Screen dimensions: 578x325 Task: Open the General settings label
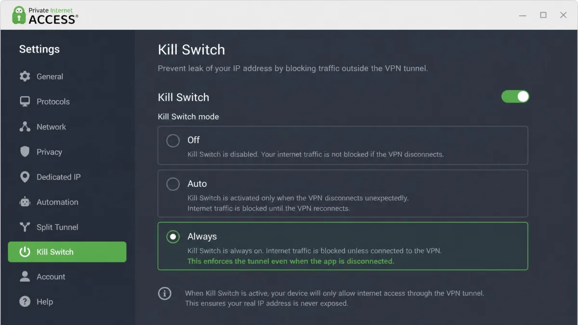point(50,76)
